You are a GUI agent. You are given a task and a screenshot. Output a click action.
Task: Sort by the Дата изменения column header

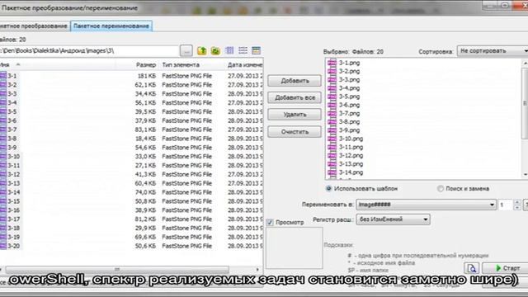(x=245, y=64)
